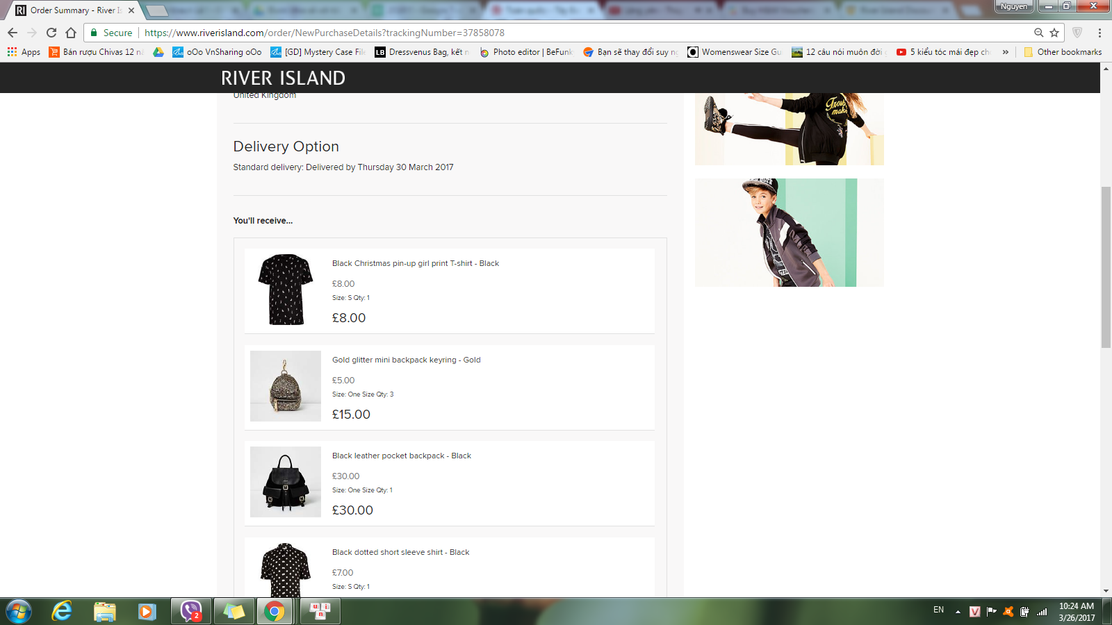Image resolution: width=1112 pixels, height=625 pixels.
Task: Bookmark this page with the star icon
Action: point(1054,33)
